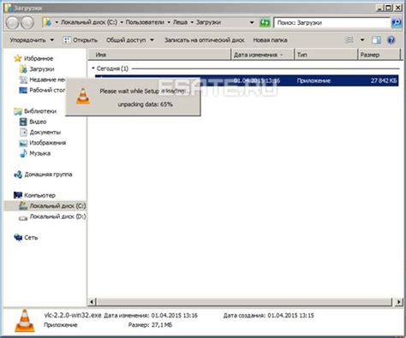
Task: Click the scrollbar right arrow
Action: pos(398,301)
